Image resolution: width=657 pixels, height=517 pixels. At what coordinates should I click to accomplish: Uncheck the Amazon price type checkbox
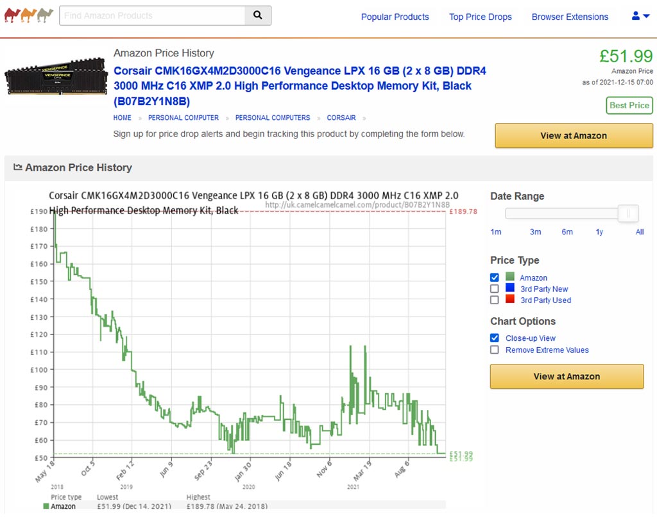(495, 277)
